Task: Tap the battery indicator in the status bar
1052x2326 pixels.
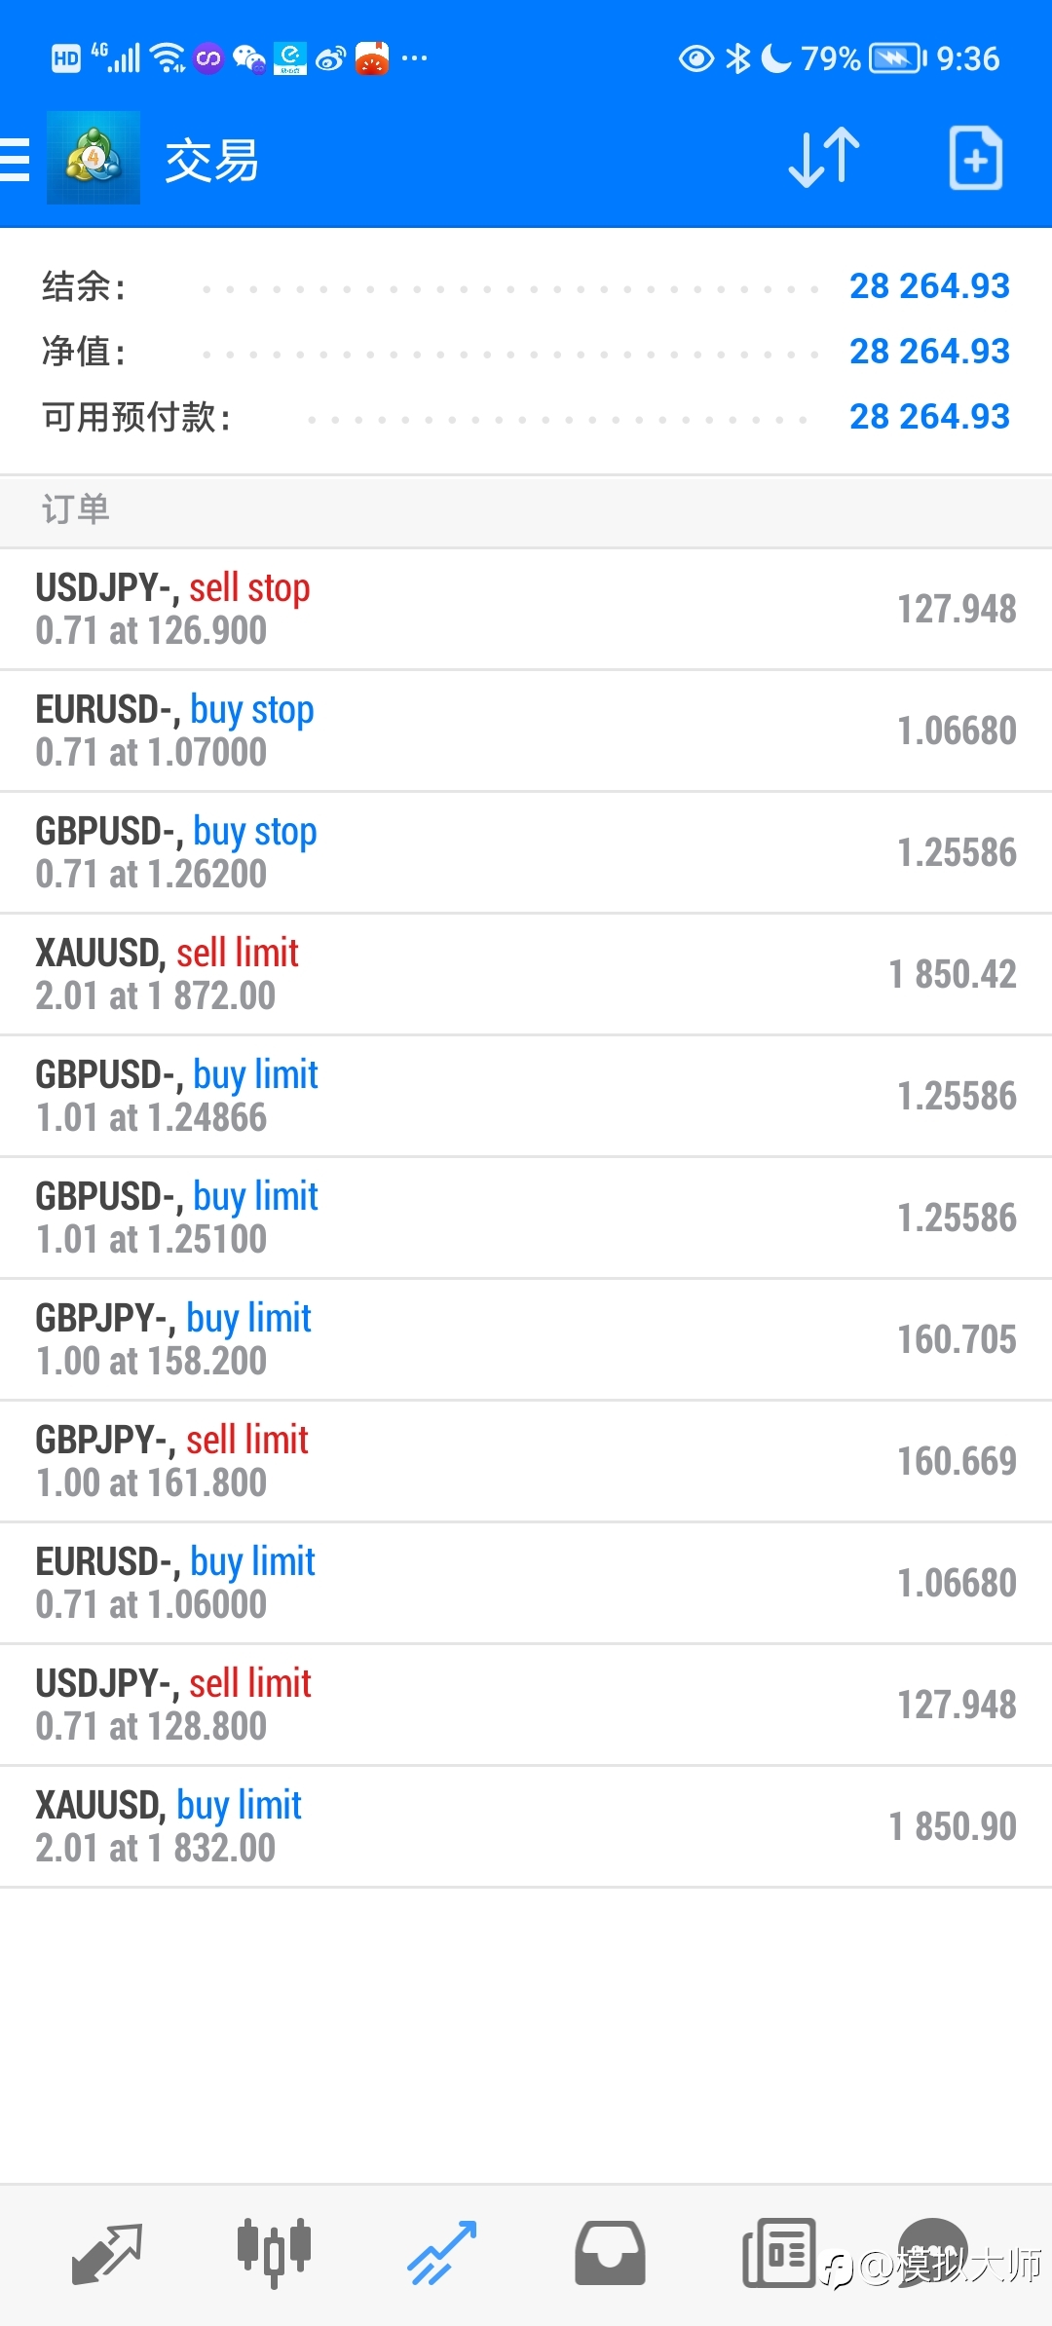Action: [897, 58]
